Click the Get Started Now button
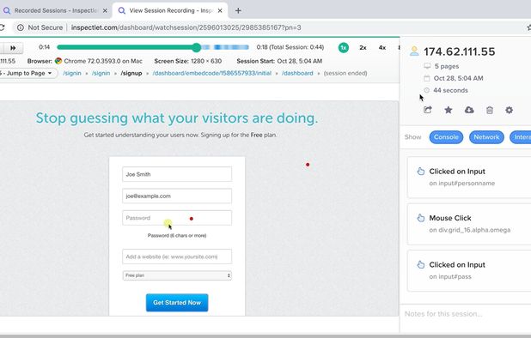 177,303
